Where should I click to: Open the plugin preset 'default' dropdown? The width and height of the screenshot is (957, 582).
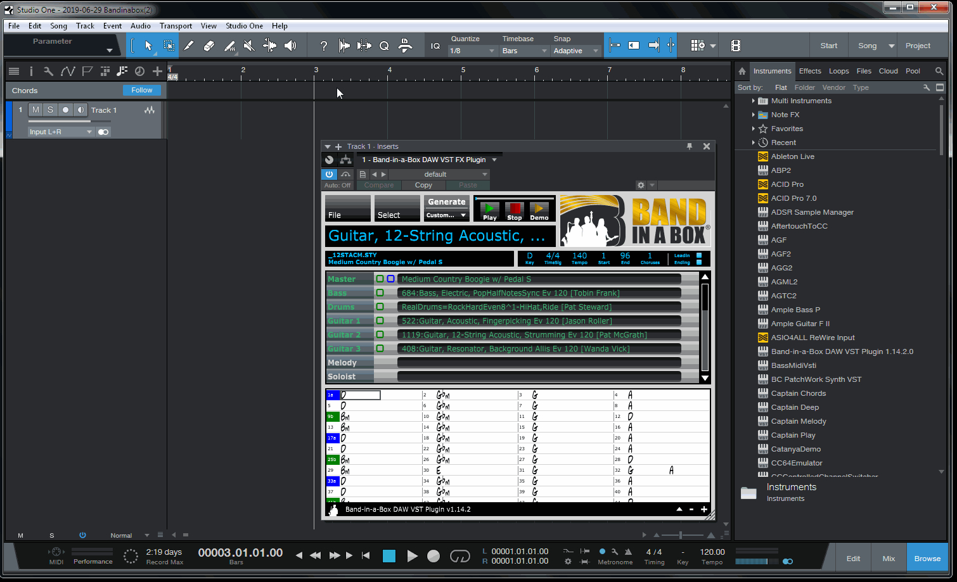[x=439, y=174]
